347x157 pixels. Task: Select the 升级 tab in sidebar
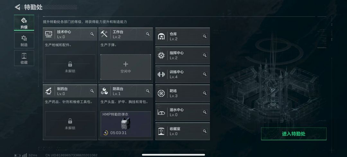[24, 23]
